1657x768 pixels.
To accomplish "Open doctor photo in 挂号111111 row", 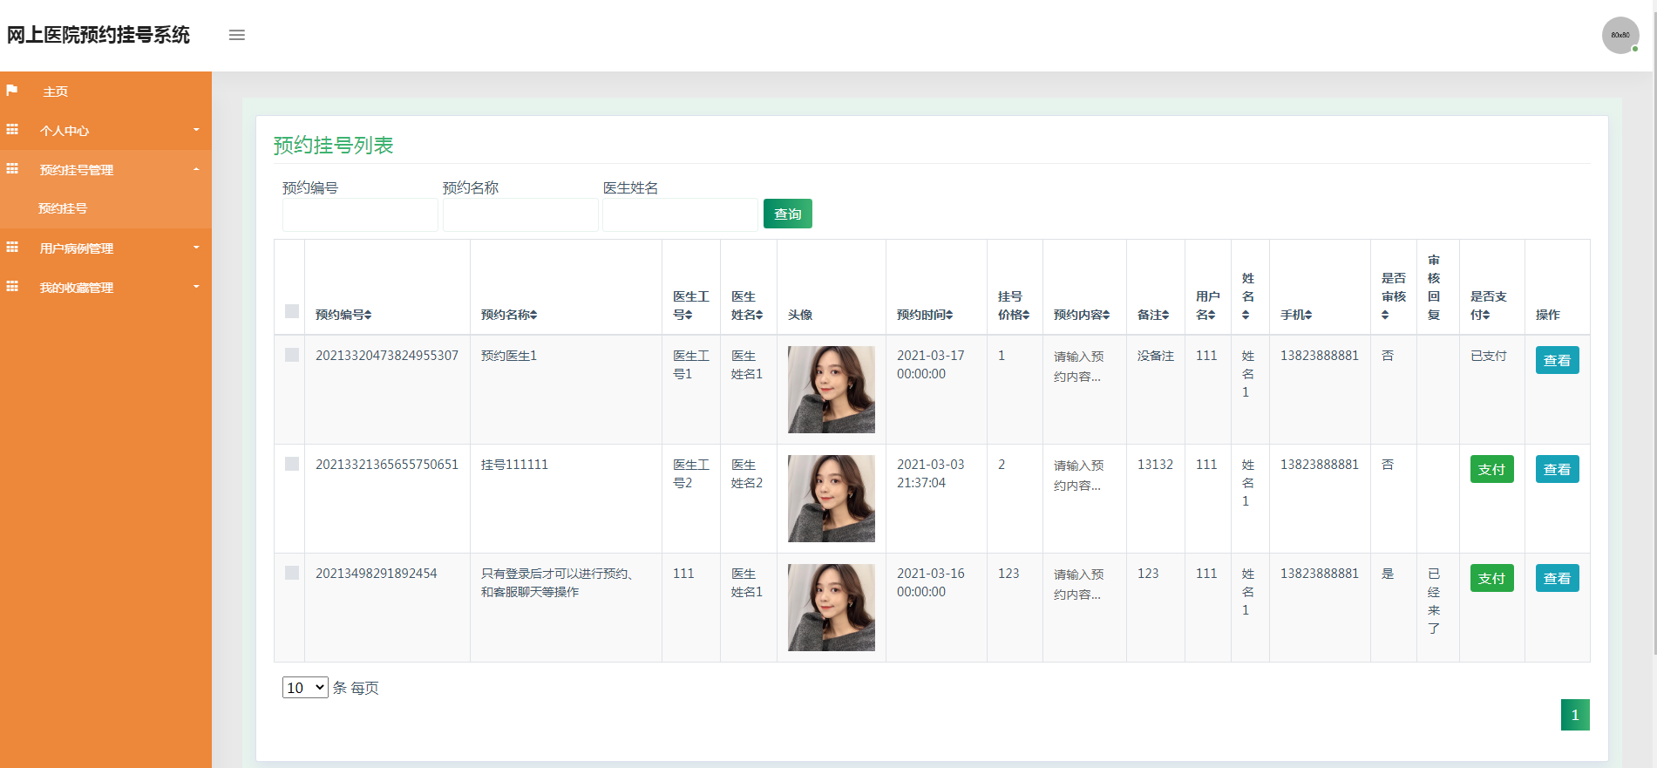I will pos(832,499).
